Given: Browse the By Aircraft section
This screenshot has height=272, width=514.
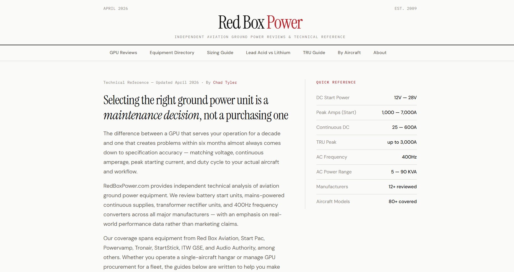Looking at the screenshot, I should (x=349, y=53).
